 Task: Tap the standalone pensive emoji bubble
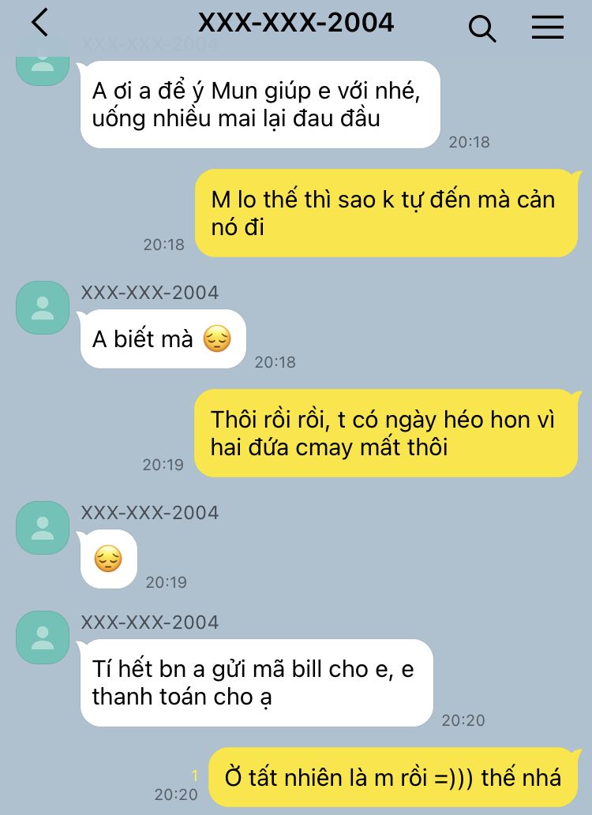point(108,559)
